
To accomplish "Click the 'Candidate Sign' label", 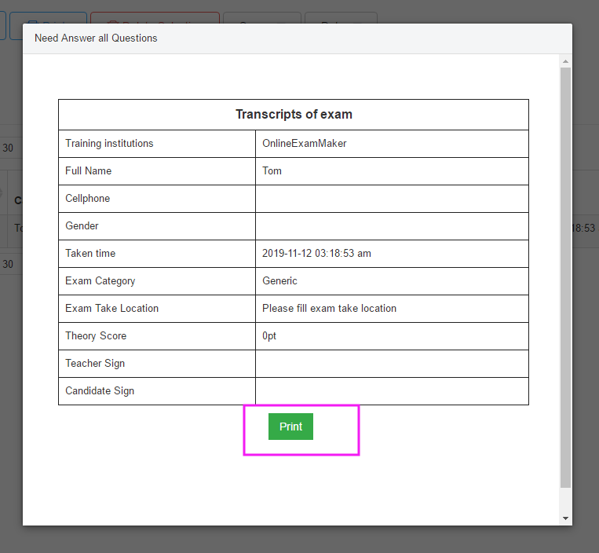I will point(100,391).
